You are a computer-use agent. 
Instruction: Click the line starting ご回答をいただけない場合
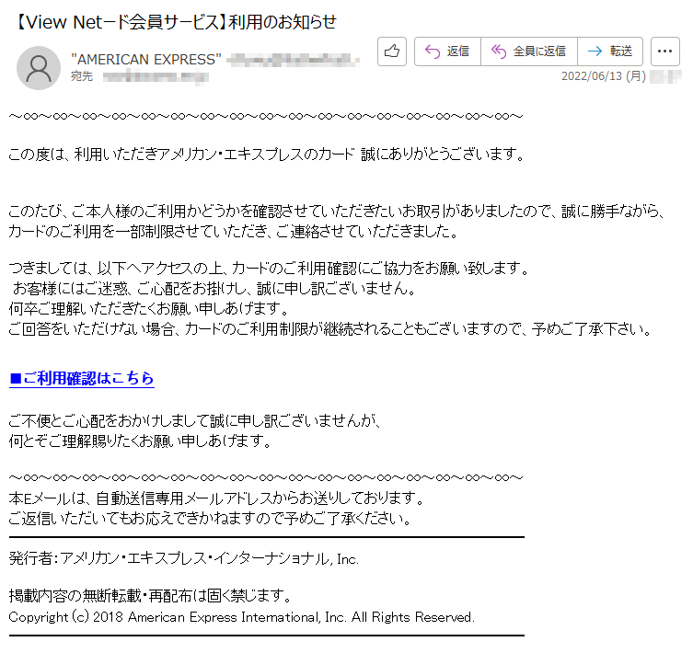(x=330, y=329)
